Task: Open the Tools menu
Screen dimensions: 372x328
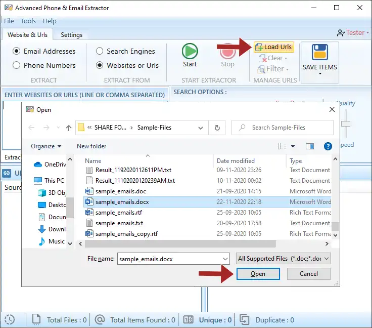Action: click(28, 21)
